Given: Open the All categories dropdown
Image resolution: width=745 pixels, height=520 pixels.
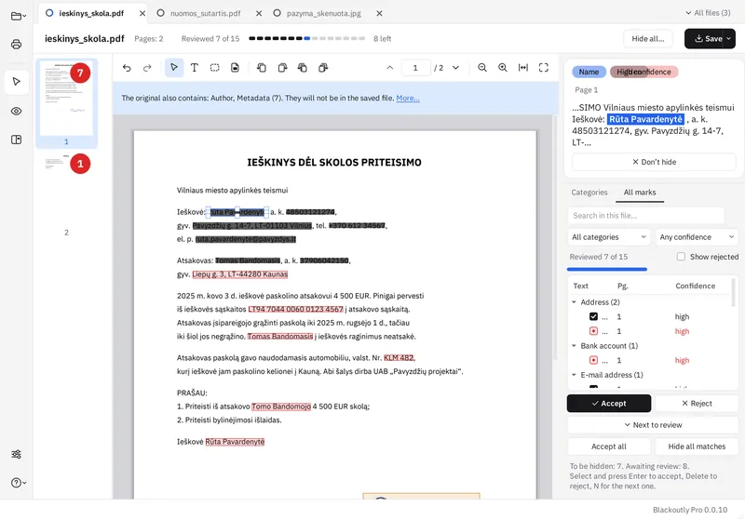Looking at the screenshot, I should click(x=609, y=237).
